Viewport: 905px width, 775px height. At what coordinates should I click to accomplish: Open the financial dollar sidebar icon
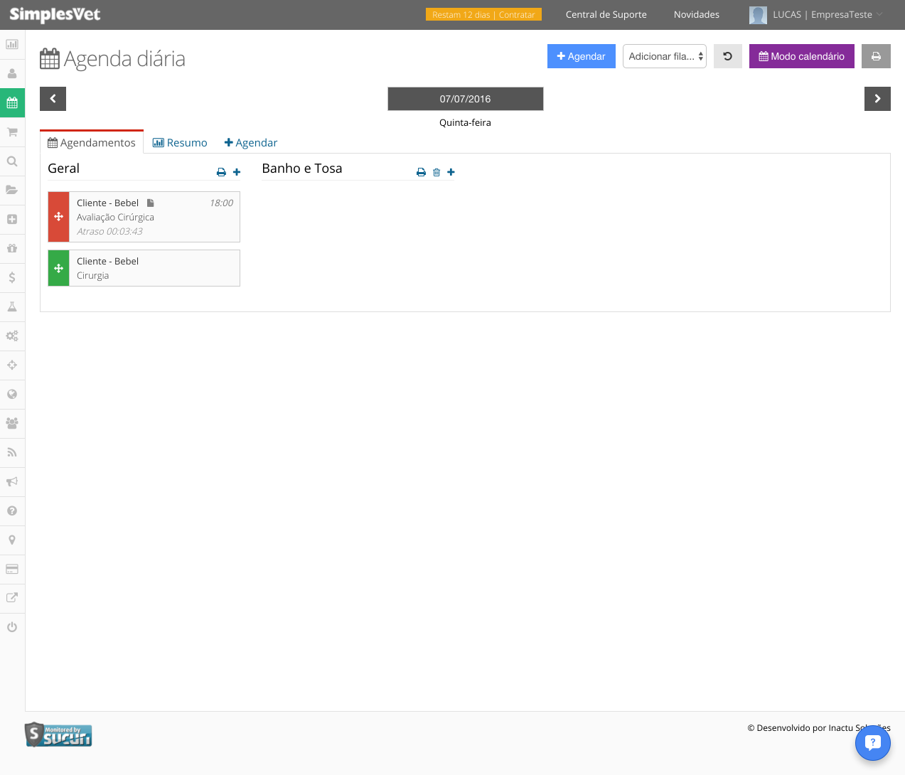click(12, 277)
